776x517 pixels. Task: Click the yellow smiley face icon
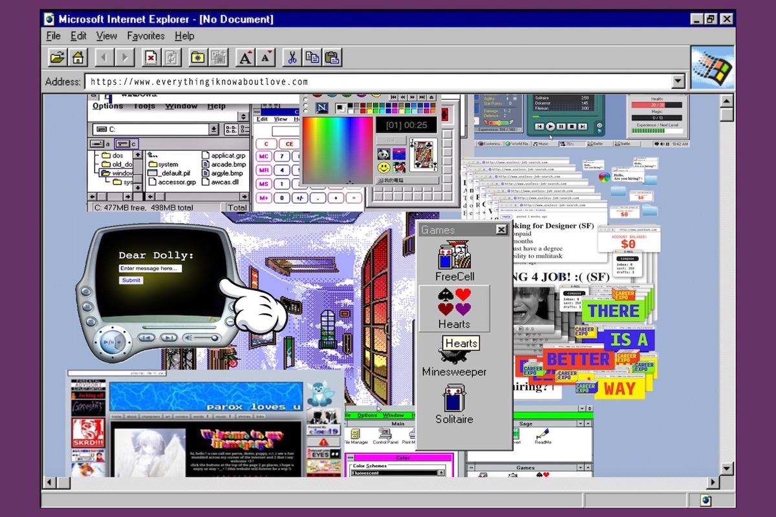[x=384, y=167]
